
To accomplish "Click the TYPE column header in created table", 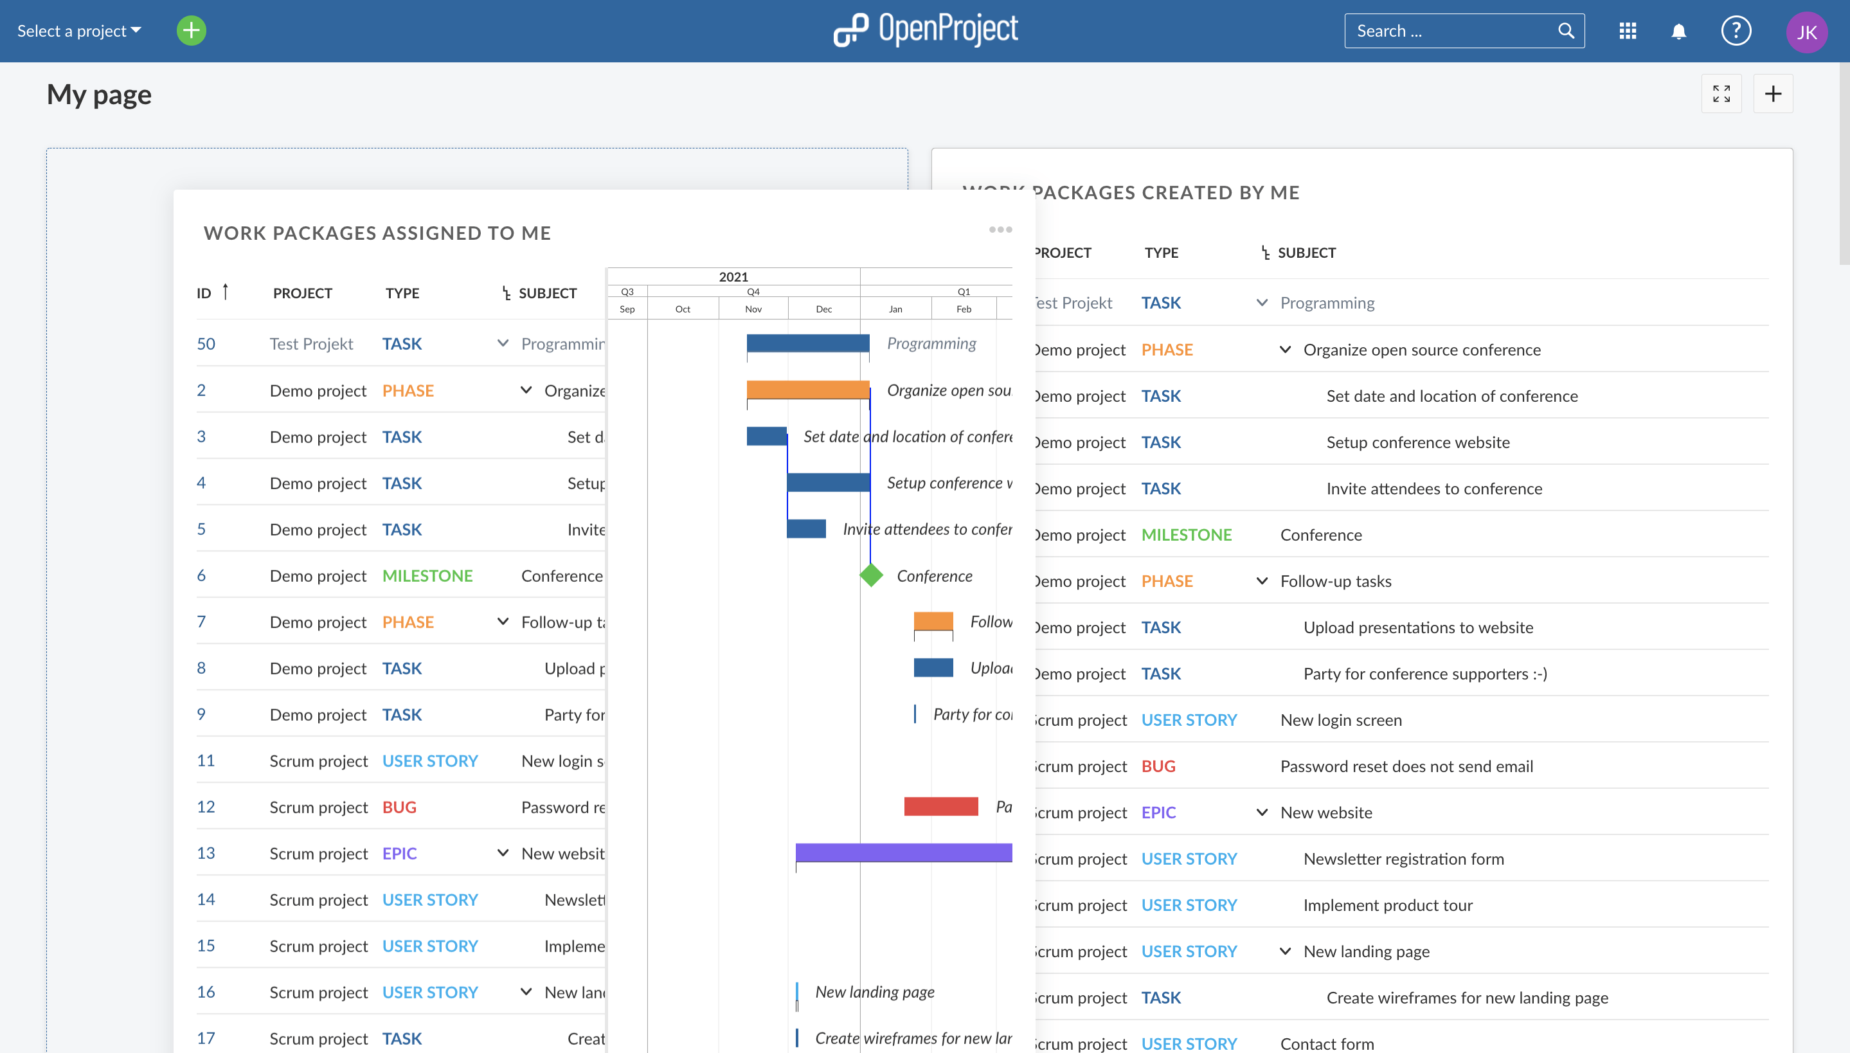I will click(x=1161, y=253).
